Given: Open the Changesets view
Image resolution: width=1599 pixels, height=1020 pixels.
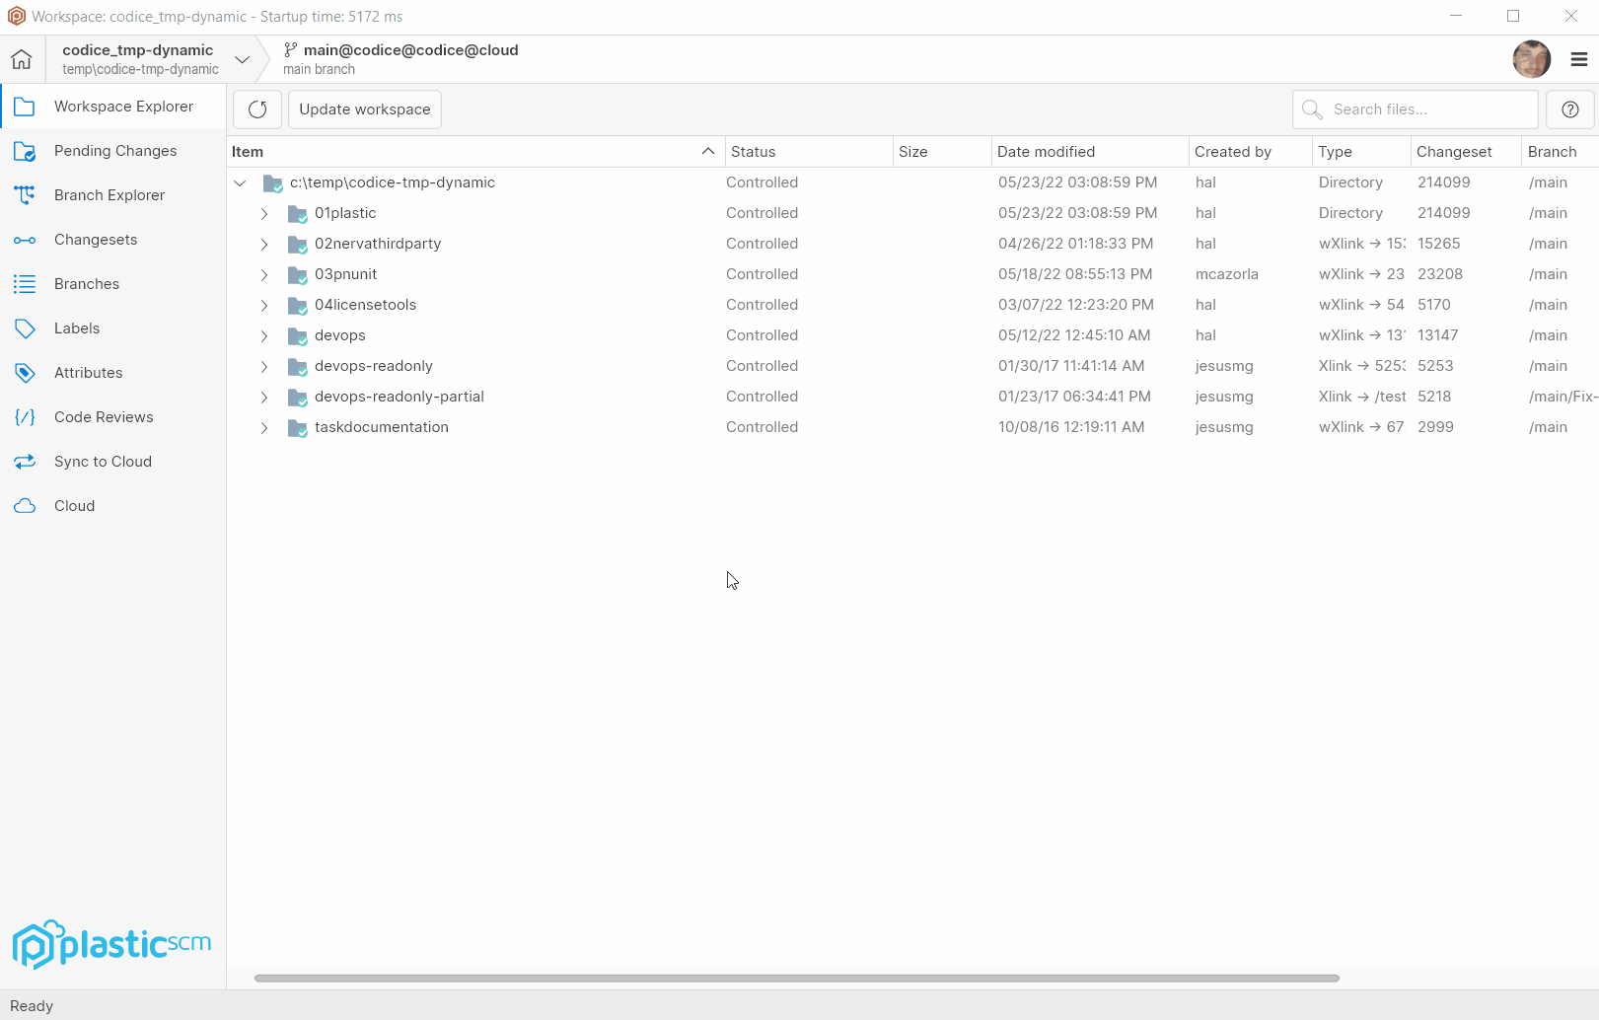Looking at the screenshot, I should (96, 239).
